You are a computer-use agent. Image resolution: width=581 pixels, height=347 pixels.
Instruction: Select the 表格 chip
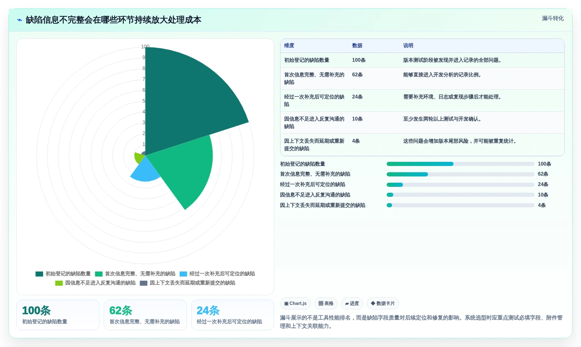(x=326, y=304)
